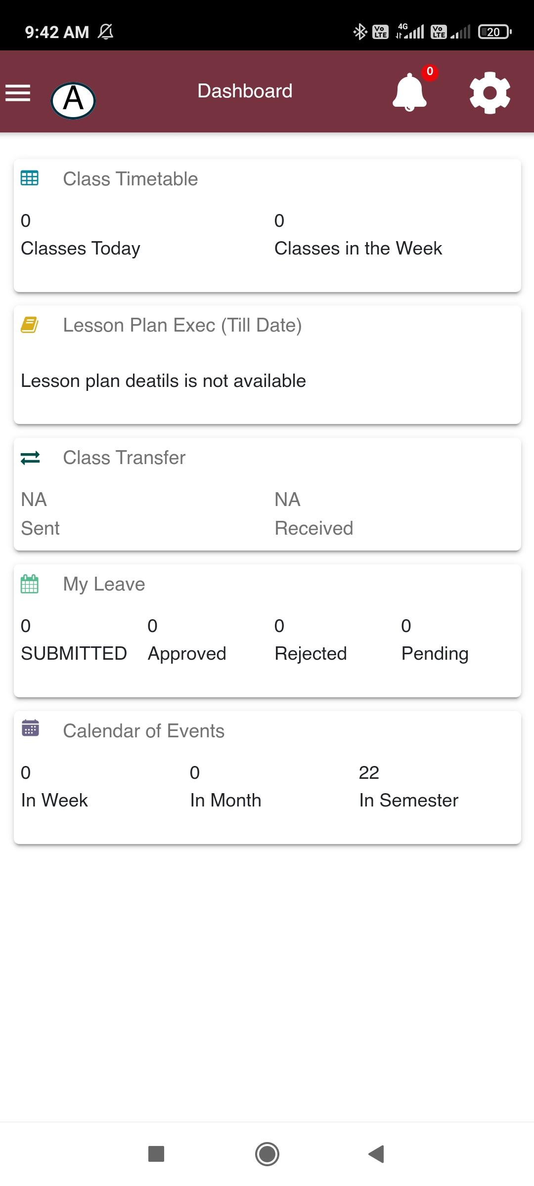View SUBMITTED leave requests
The width and height of the screenshot is (534, 1186).
click(74, 640)
